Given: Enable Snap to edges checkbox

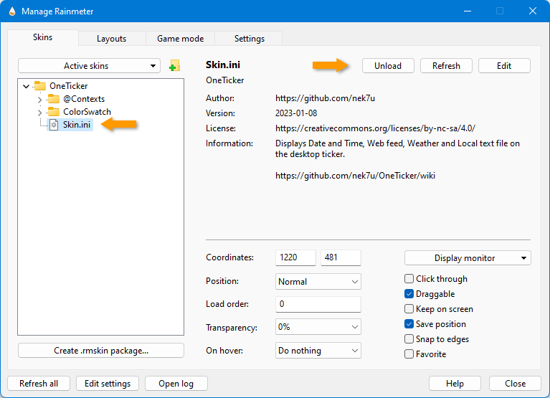Looking at the screenshot, I should pos(409,339).
